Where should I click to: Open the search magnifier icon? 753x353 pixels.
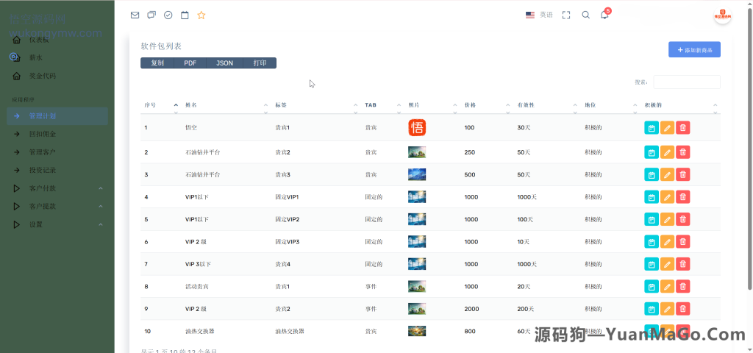click(586, 15)
